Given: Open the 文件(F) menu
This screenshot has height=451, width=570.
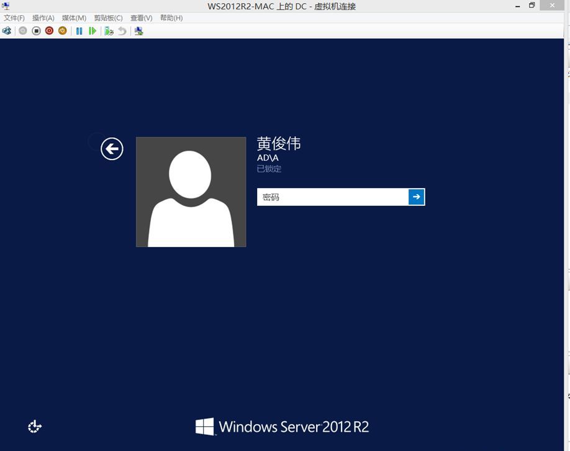Looking at the screenshot, I should click(14, 18).
